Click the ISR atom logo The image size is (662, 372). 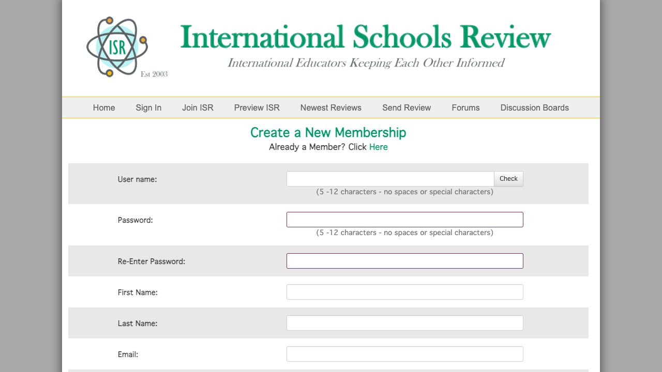(x=117, y=47)
